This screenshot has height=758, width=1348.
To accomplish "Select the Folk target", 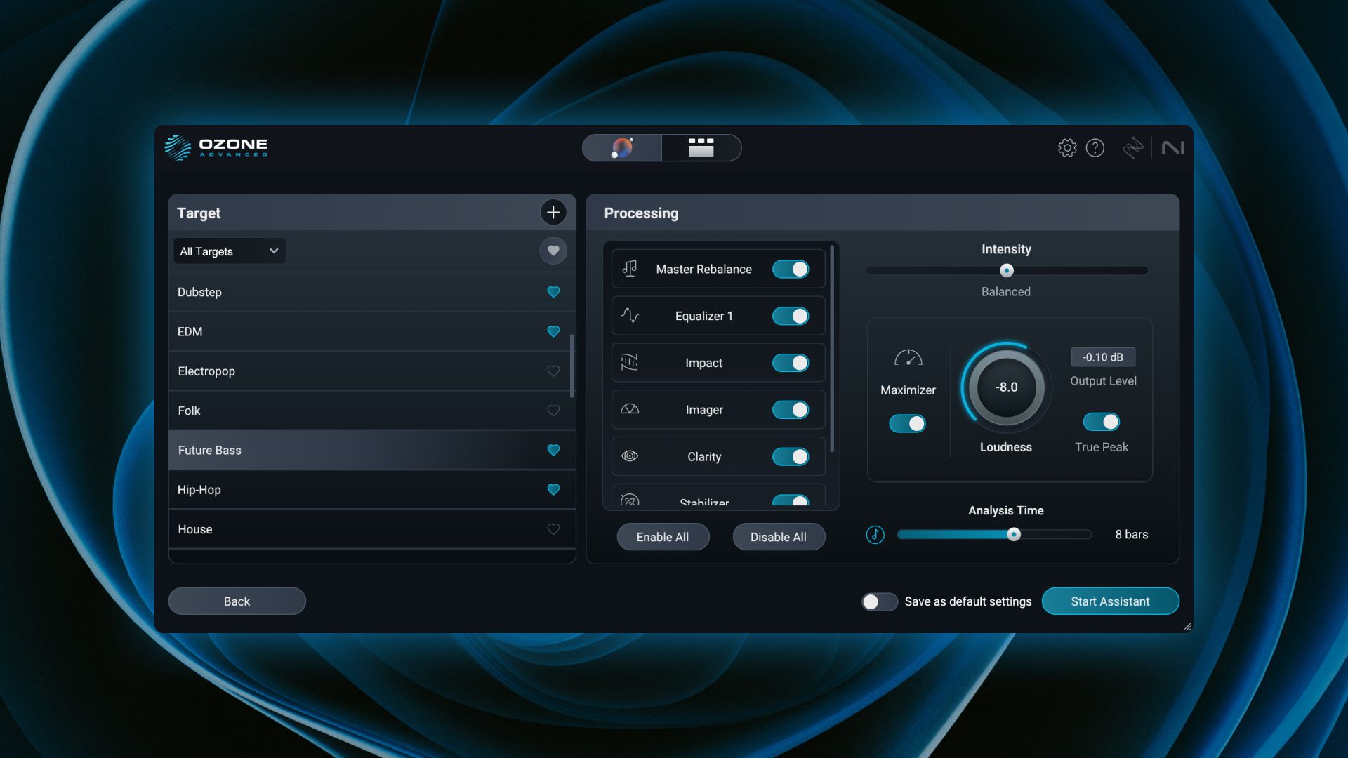I will point(372,411).
